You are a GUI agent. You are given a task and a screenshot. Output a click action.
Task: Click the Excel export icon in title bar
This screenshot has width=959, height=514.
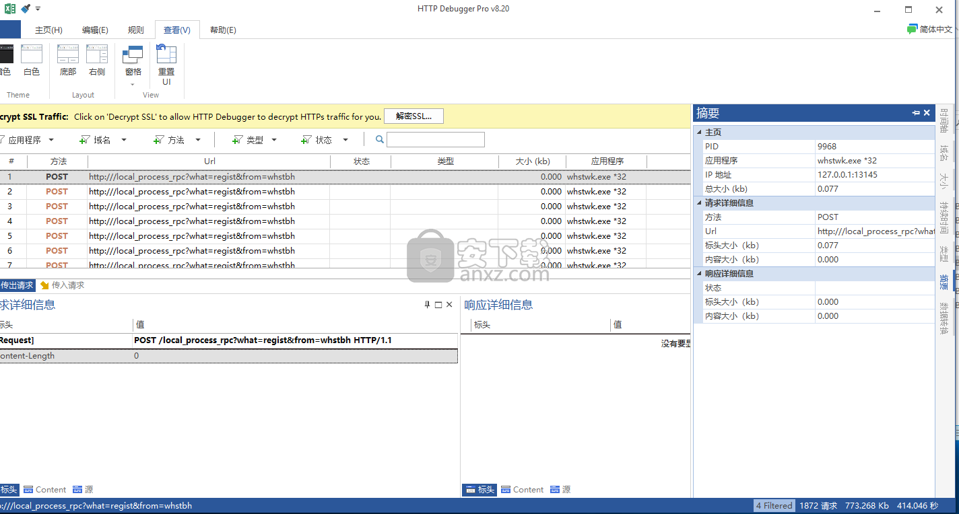coord(10,9)
